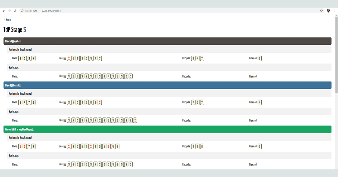This screenshot has width=338, height=177.
Task: Click Green team's Rouleur: In Breakaway! label
Action: click(x=20, y=138)
